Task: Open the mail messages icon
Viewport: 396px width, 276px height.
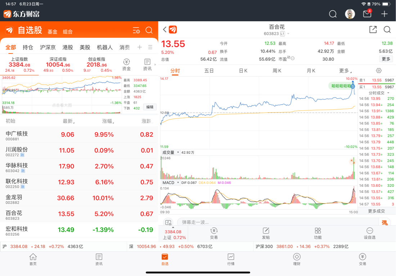Action: pyautogui.click(x=367, y=14)
